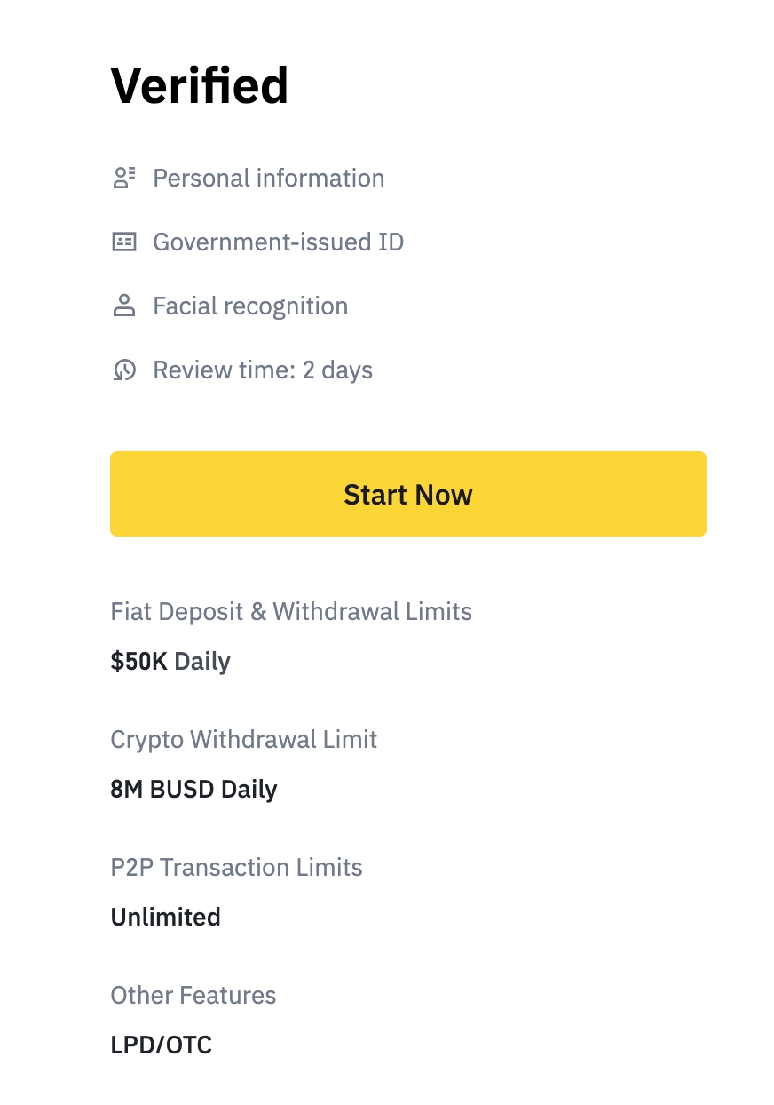Click the Personal information profile icon
This screenshot has height=1105, width=774.
click(124, 178)
